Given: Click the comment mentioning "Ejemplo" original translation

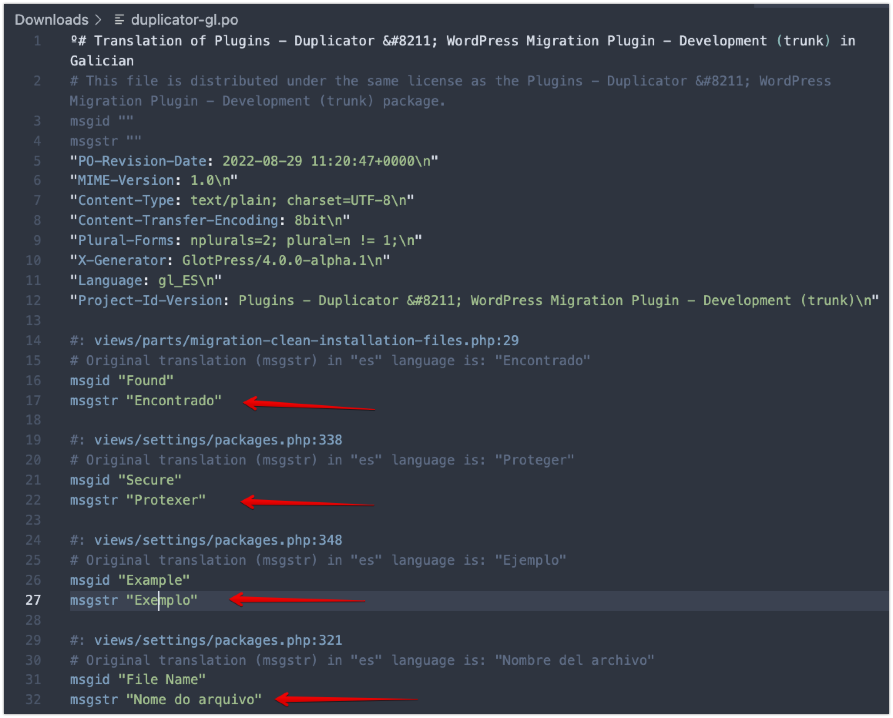Looking at the screenshot, I should point(318,560).
